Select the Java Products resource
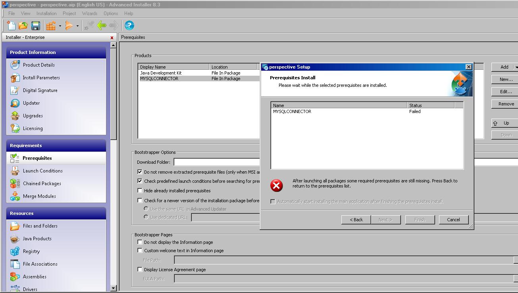518x293 pixels. [37, 239]
